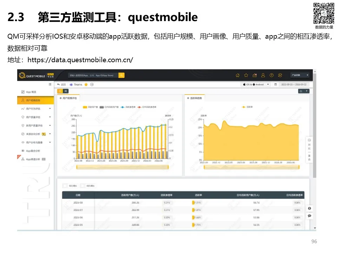Click the exclamation info floating icon
The height and width of the screenshot is (253, 337).
pyautogui.click(x=310, y=208)
